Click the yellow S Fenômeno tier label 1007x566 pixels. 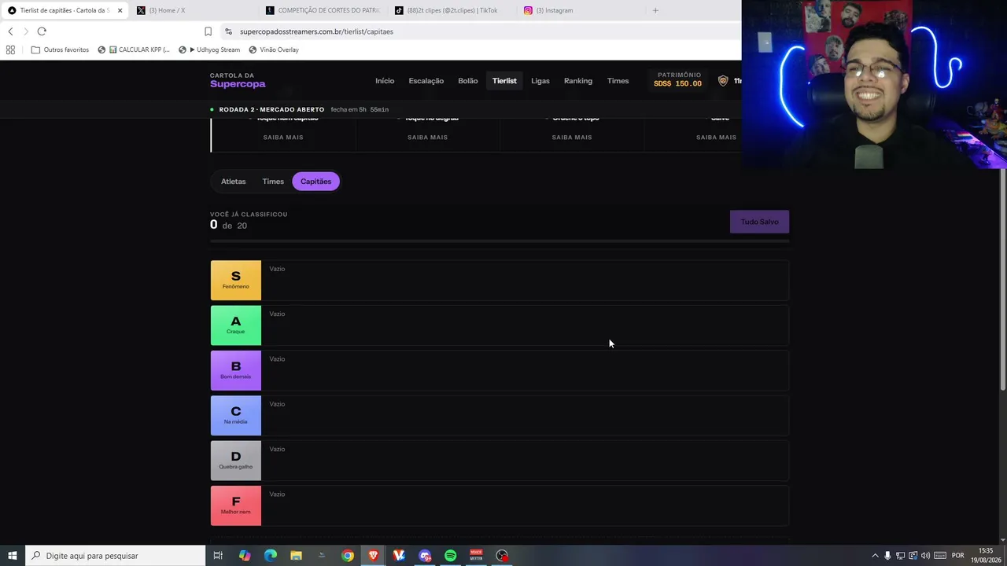(x=236, y=281)
